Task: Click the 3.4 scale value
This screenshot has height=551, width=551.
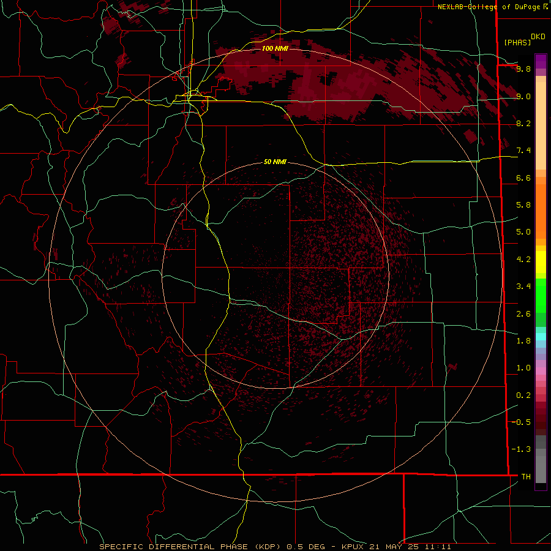Action: point(523,287)
